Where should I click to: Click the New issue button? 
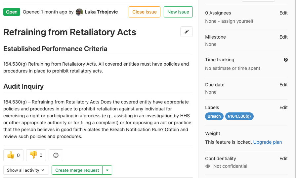pyautogui.click(x=178, y=12)
